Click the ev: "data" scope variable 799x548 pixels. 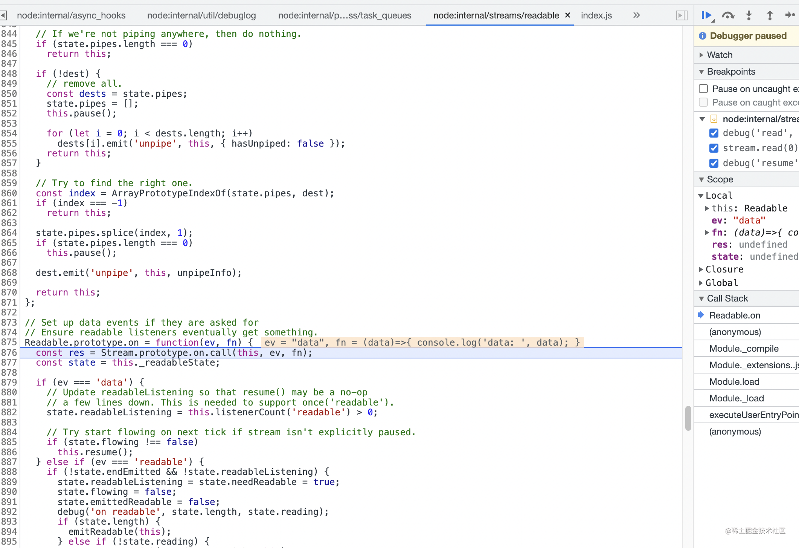738,220
